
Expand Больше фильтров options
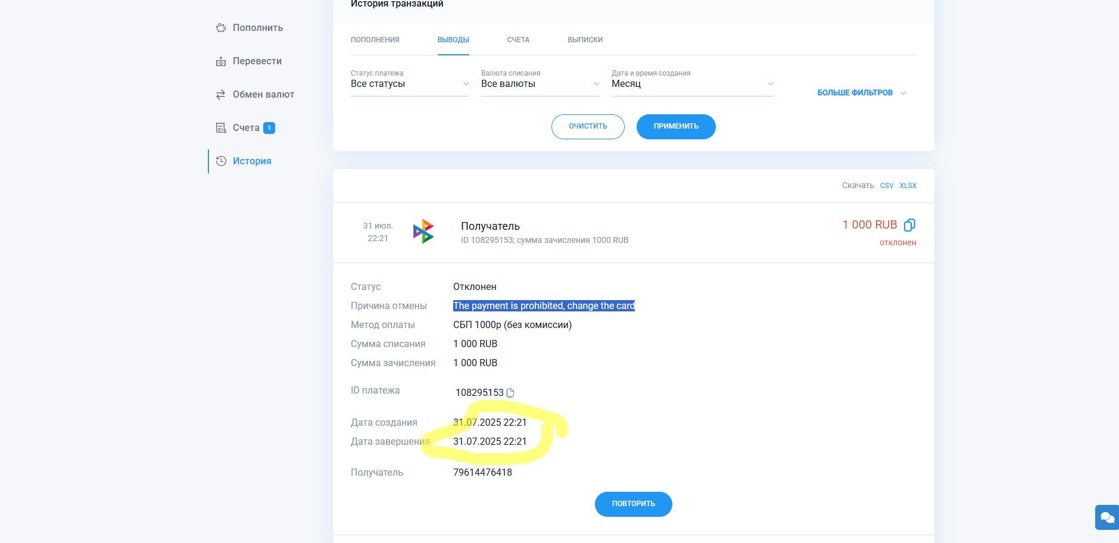(x=861, y=93)
